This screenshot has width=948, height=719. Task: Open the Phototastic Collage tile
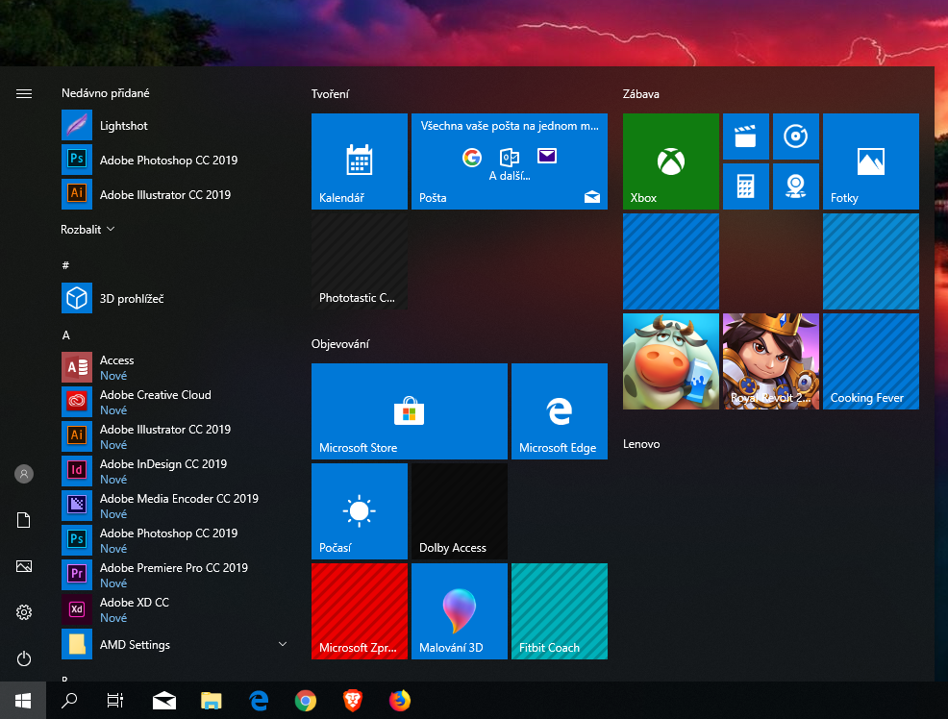[x=360, y=261]
